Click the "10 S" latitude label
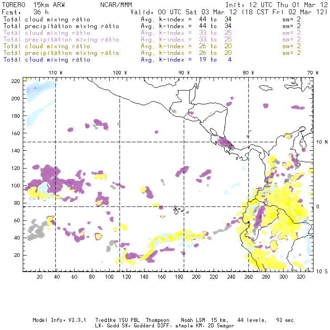The image size is (330, 330). pyautogui.click(x=322, y=271)
